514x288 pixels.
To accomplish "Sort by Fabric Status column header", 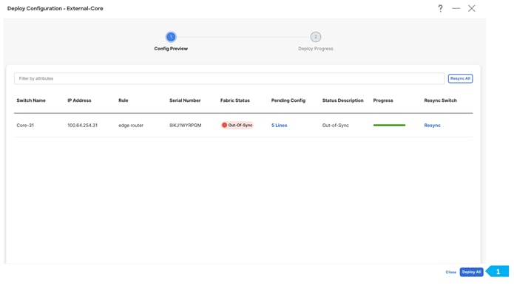I will tap(235, 100).
